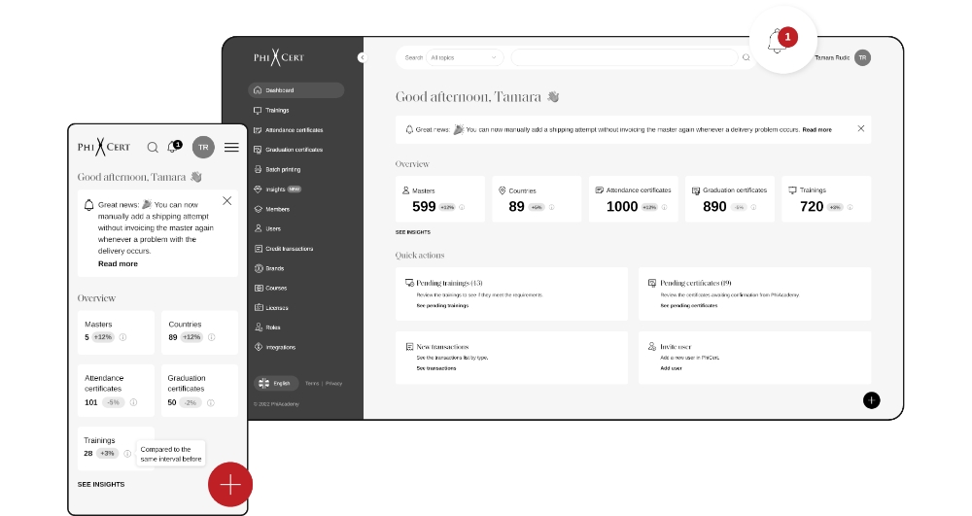
Task: Click info icon on mobile Masters card
Action: click(x=122, y=337)
